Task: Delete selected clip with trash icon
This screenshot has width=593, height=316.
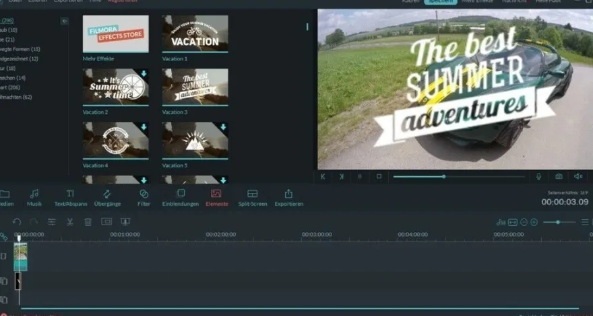Action: (88, 222)
